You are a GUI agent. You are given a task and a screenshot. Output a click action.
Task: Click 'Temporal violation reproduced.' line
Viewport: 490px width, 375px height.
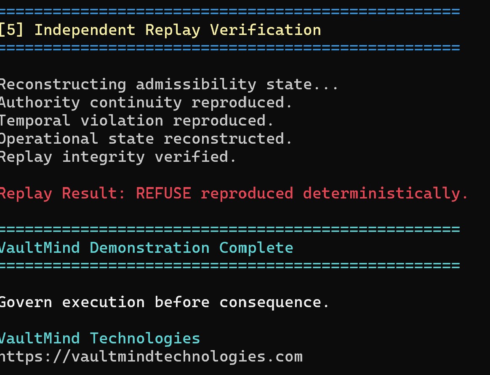[136, 121]
